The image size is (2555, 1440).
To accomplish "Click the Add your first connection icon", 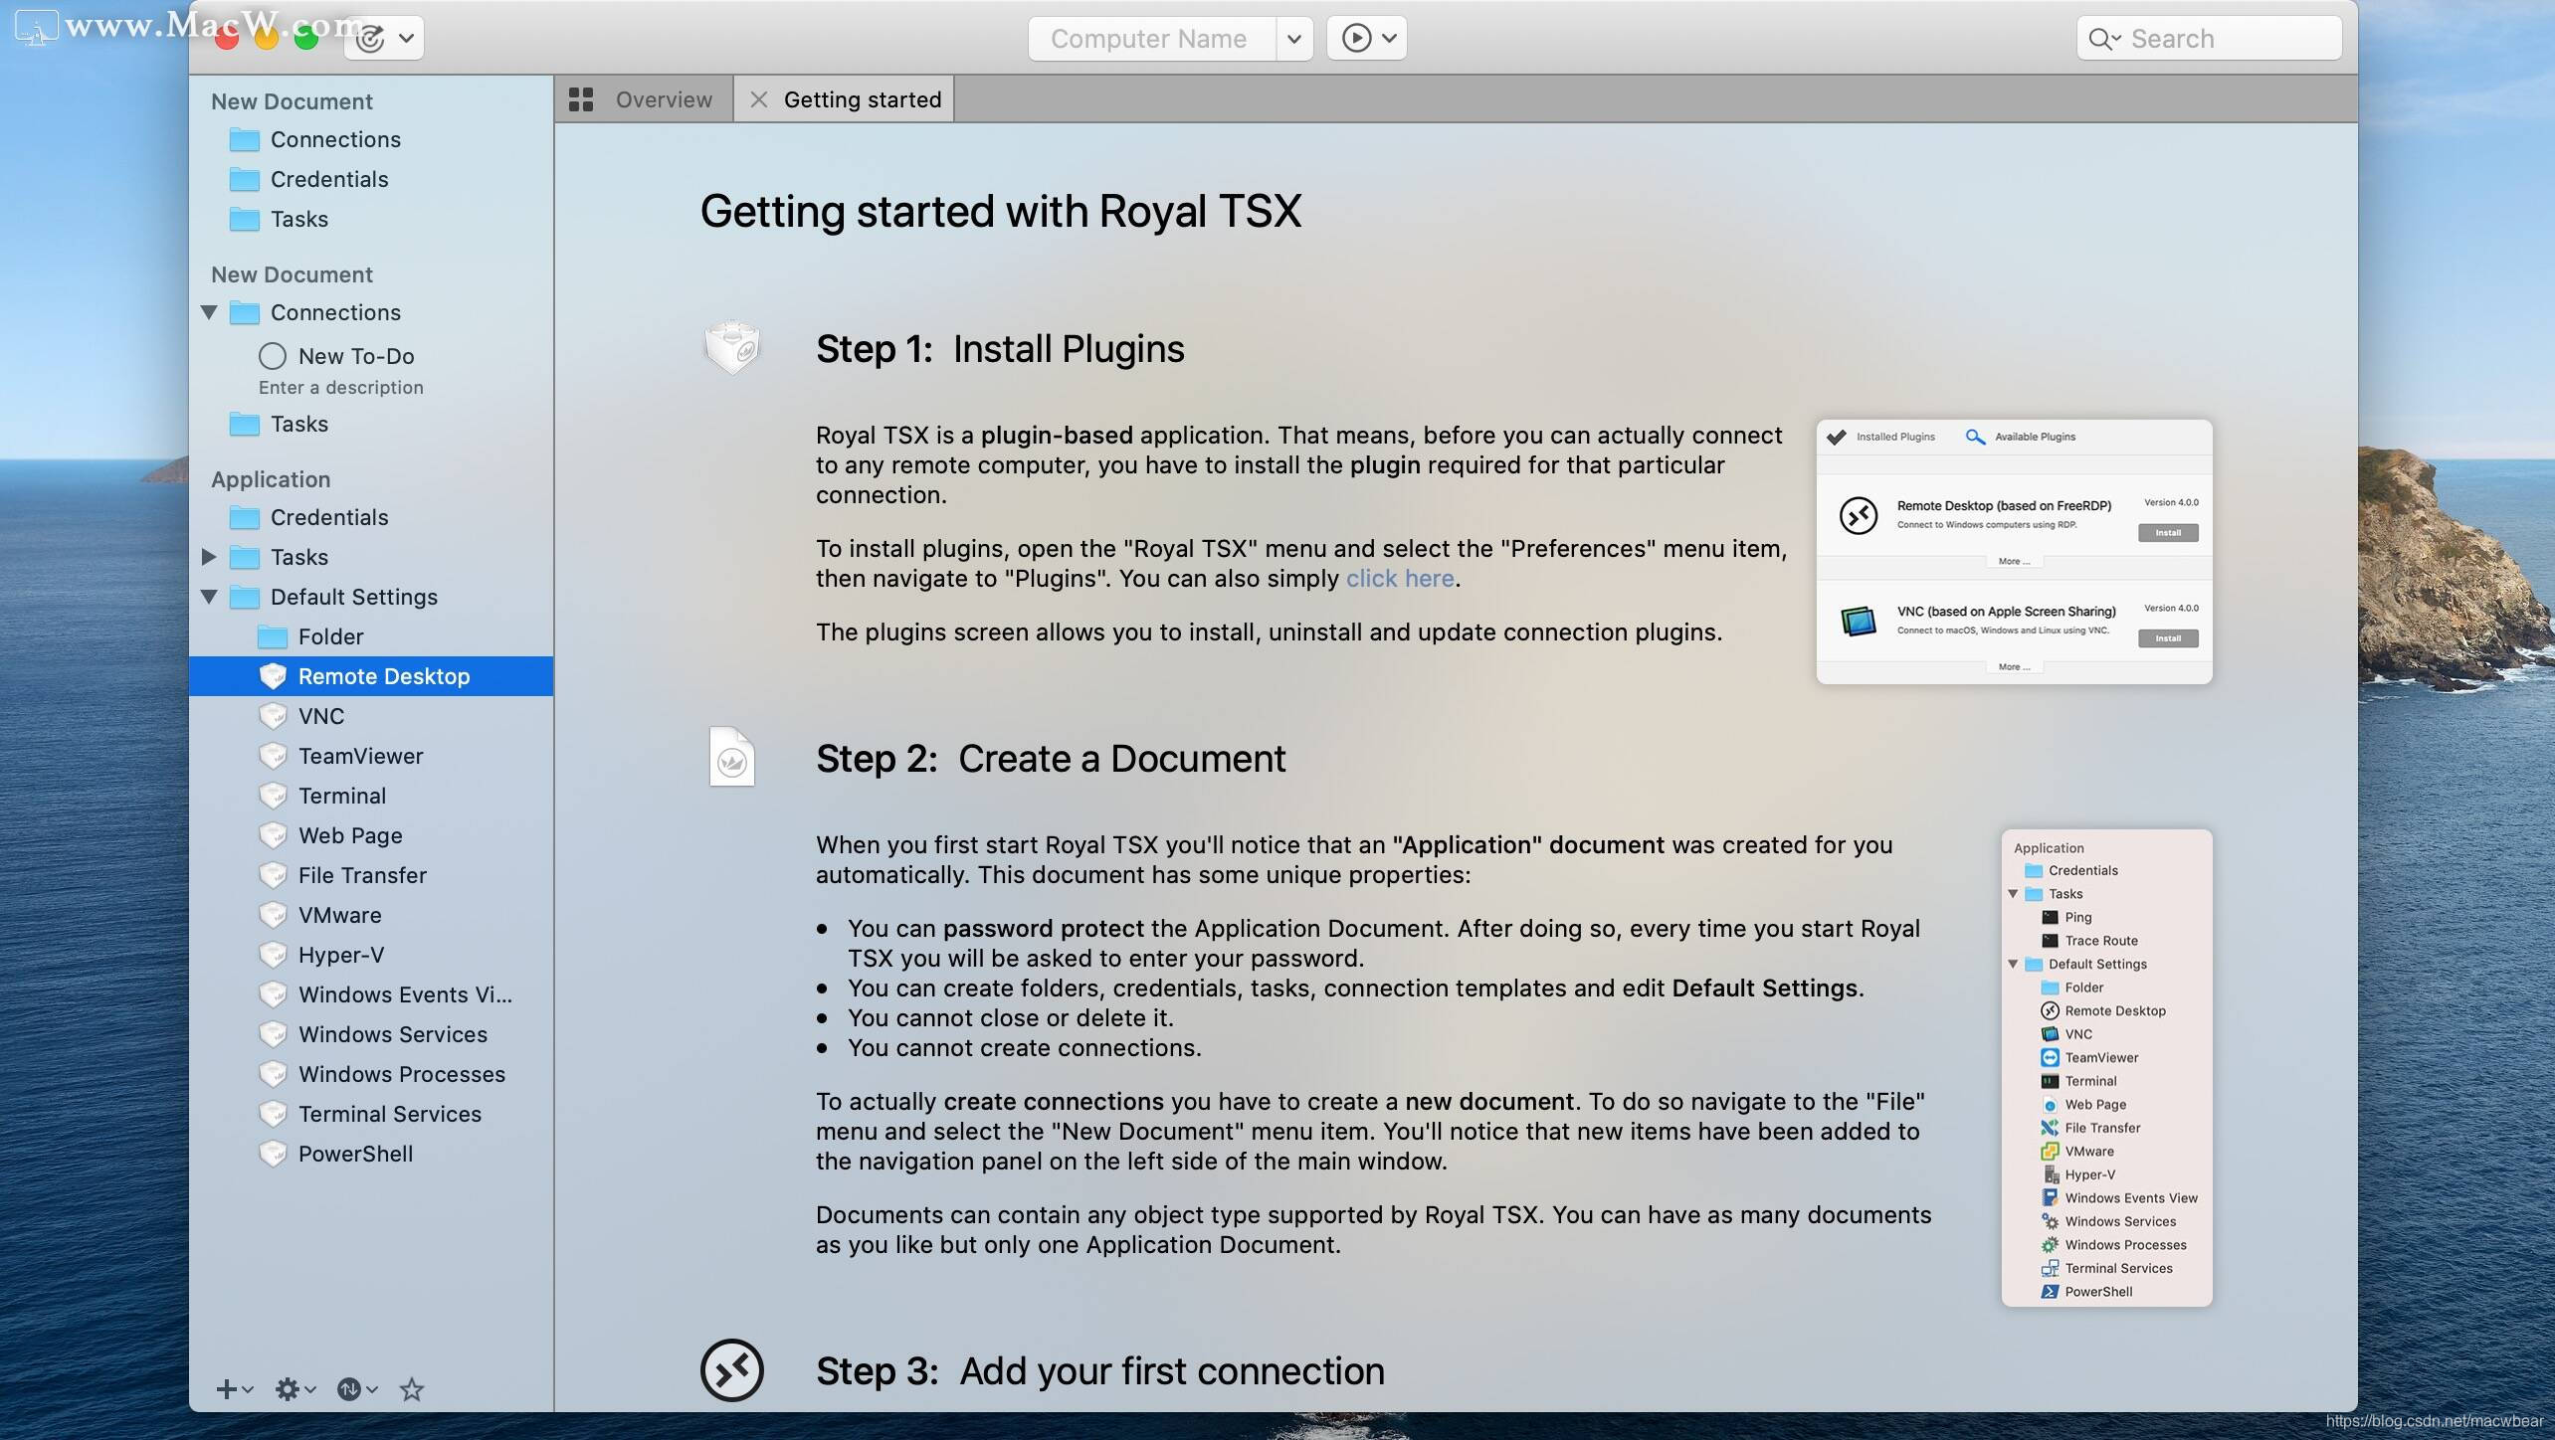I will (732, 1370).
